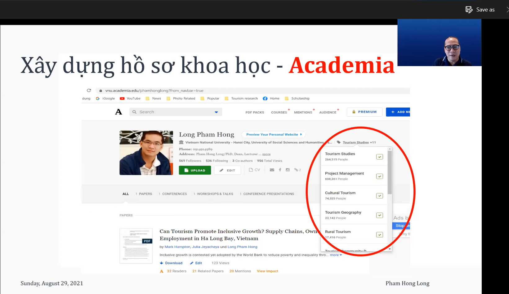509x294 pixels.
Task: Open the YouTube bookmark
Action: (130, 98)
